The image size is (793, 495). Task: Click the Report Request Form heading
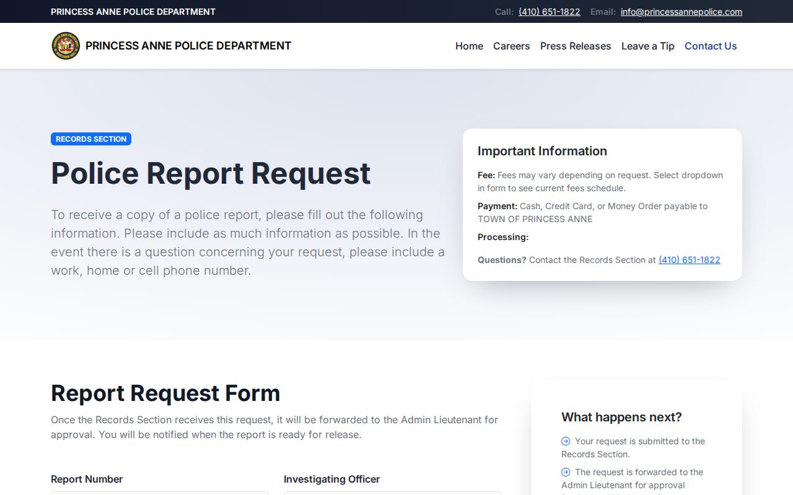165,393
